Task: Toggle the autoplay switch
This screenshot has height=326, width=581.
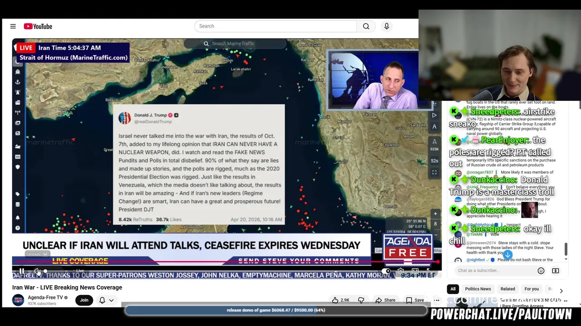Action: (x=386, y=271)
